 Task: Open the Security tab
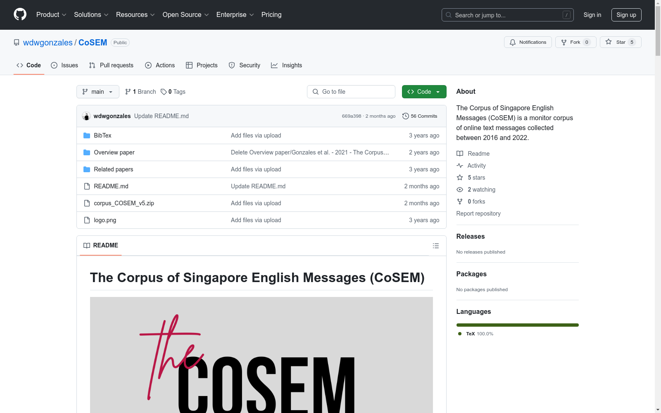point(245,65)
